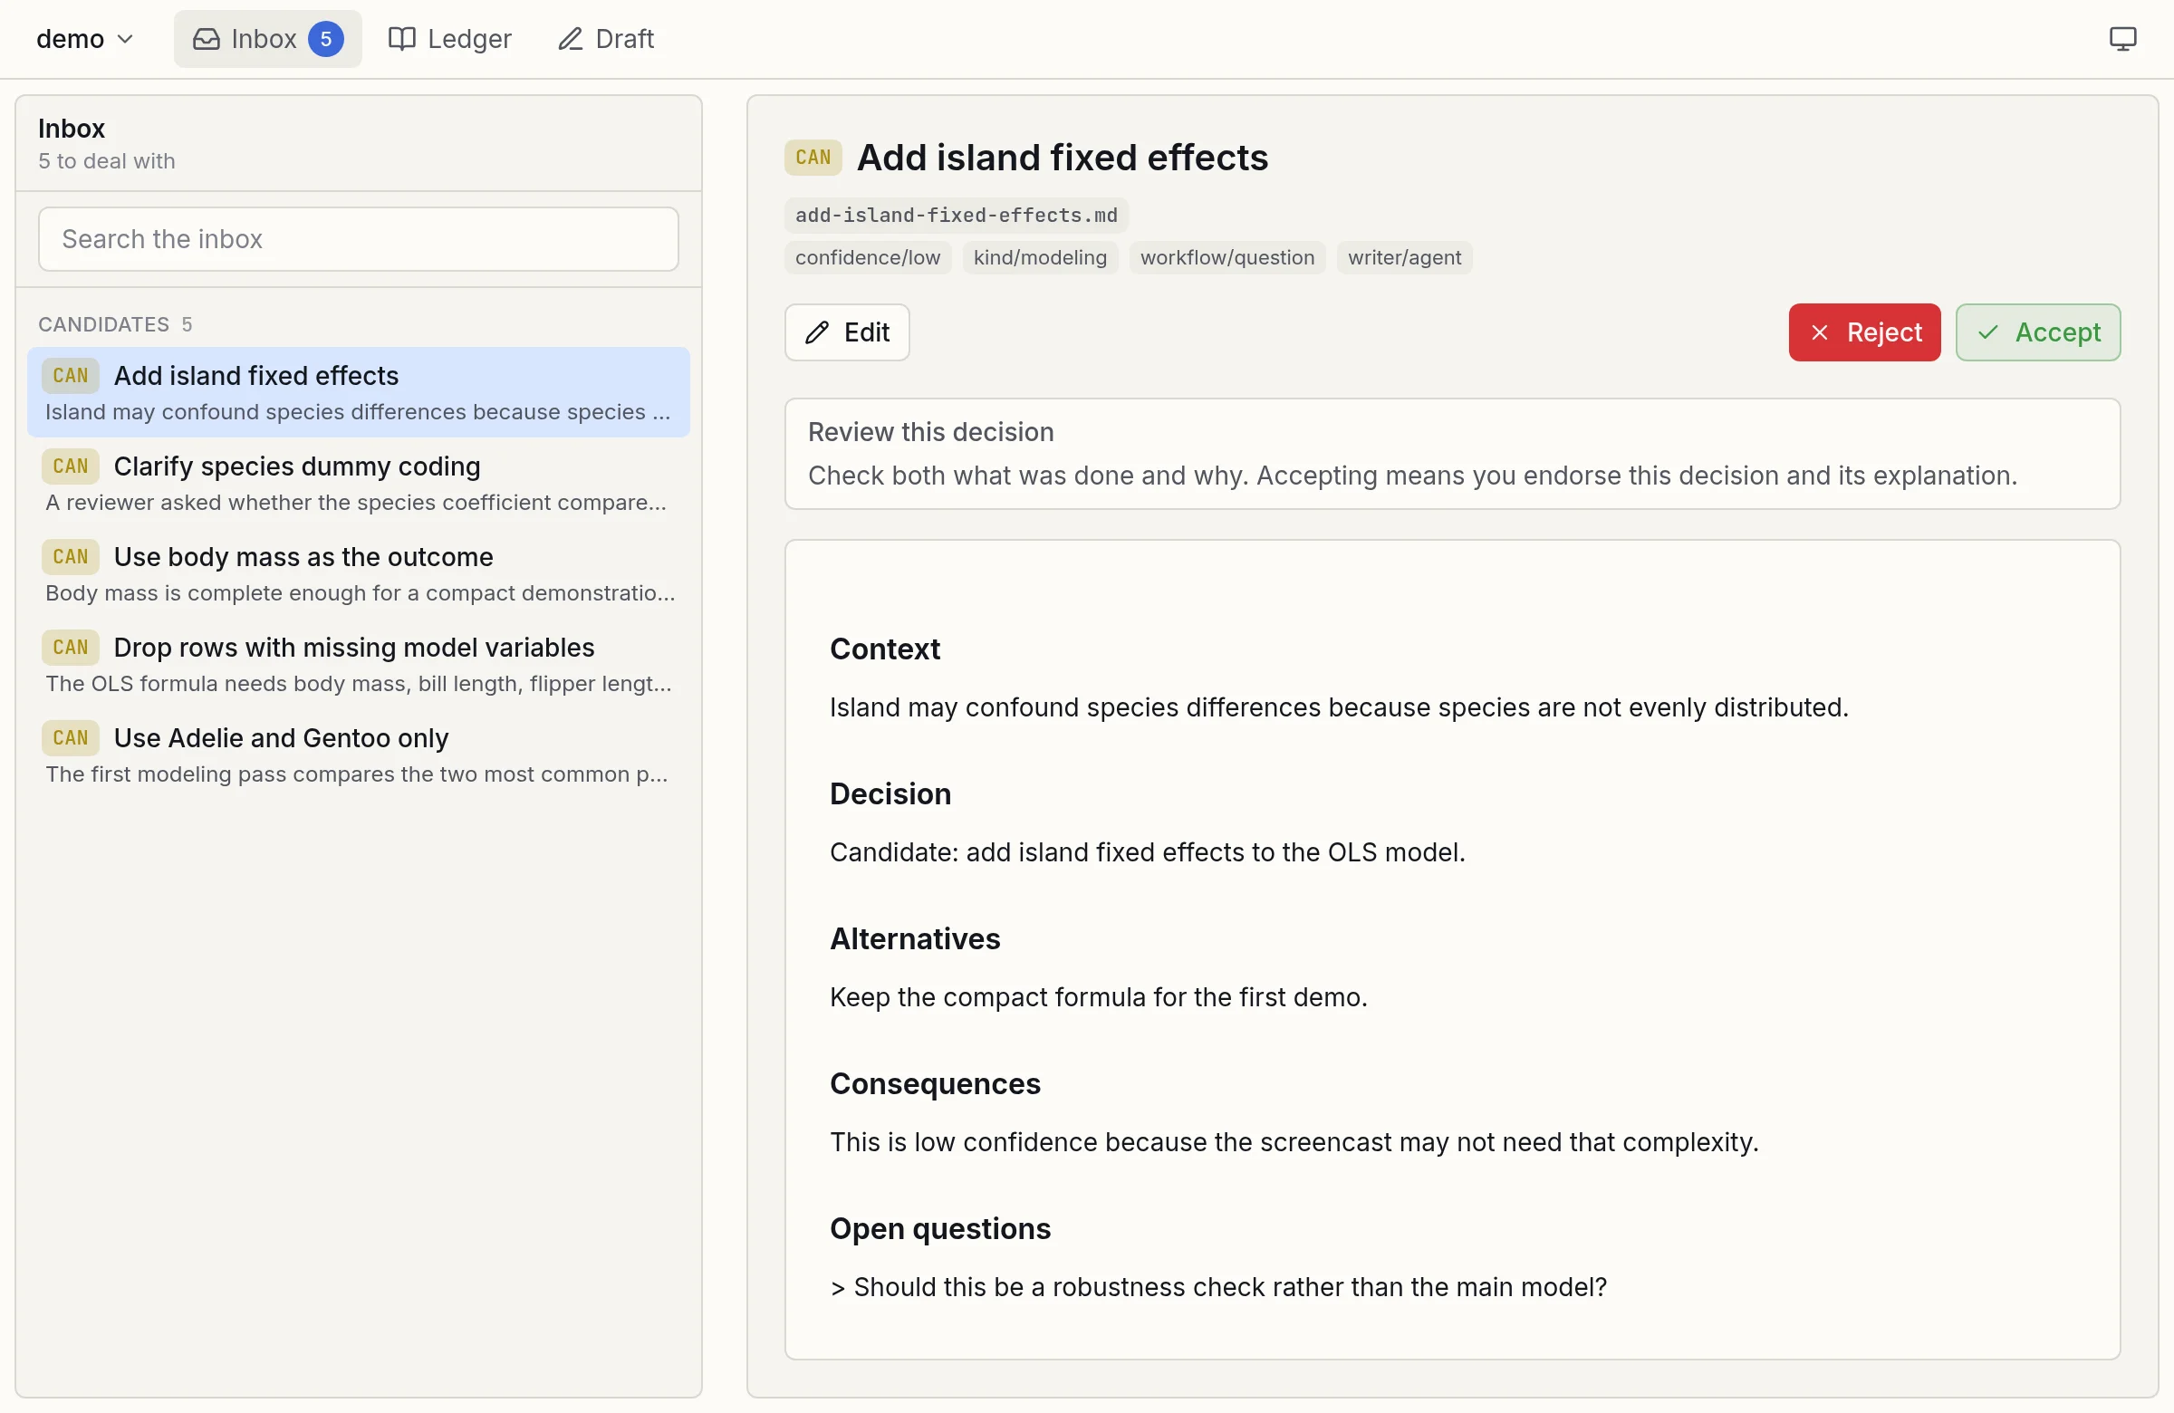Screen dimensions: 2174x1413
Task: Click the CAN badge beside Use Adelie and Gentoo
Action: (x=71, y=737)
